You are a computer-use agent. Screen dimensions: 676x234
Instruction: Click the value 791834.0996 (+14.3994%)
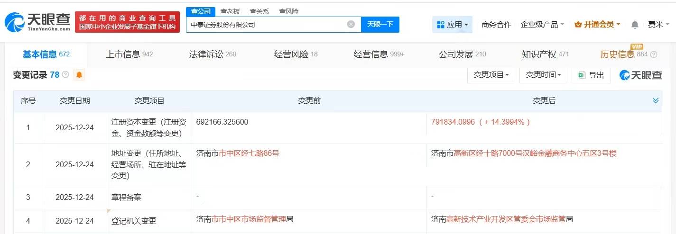pyautogui.click(x=481, y=122)
